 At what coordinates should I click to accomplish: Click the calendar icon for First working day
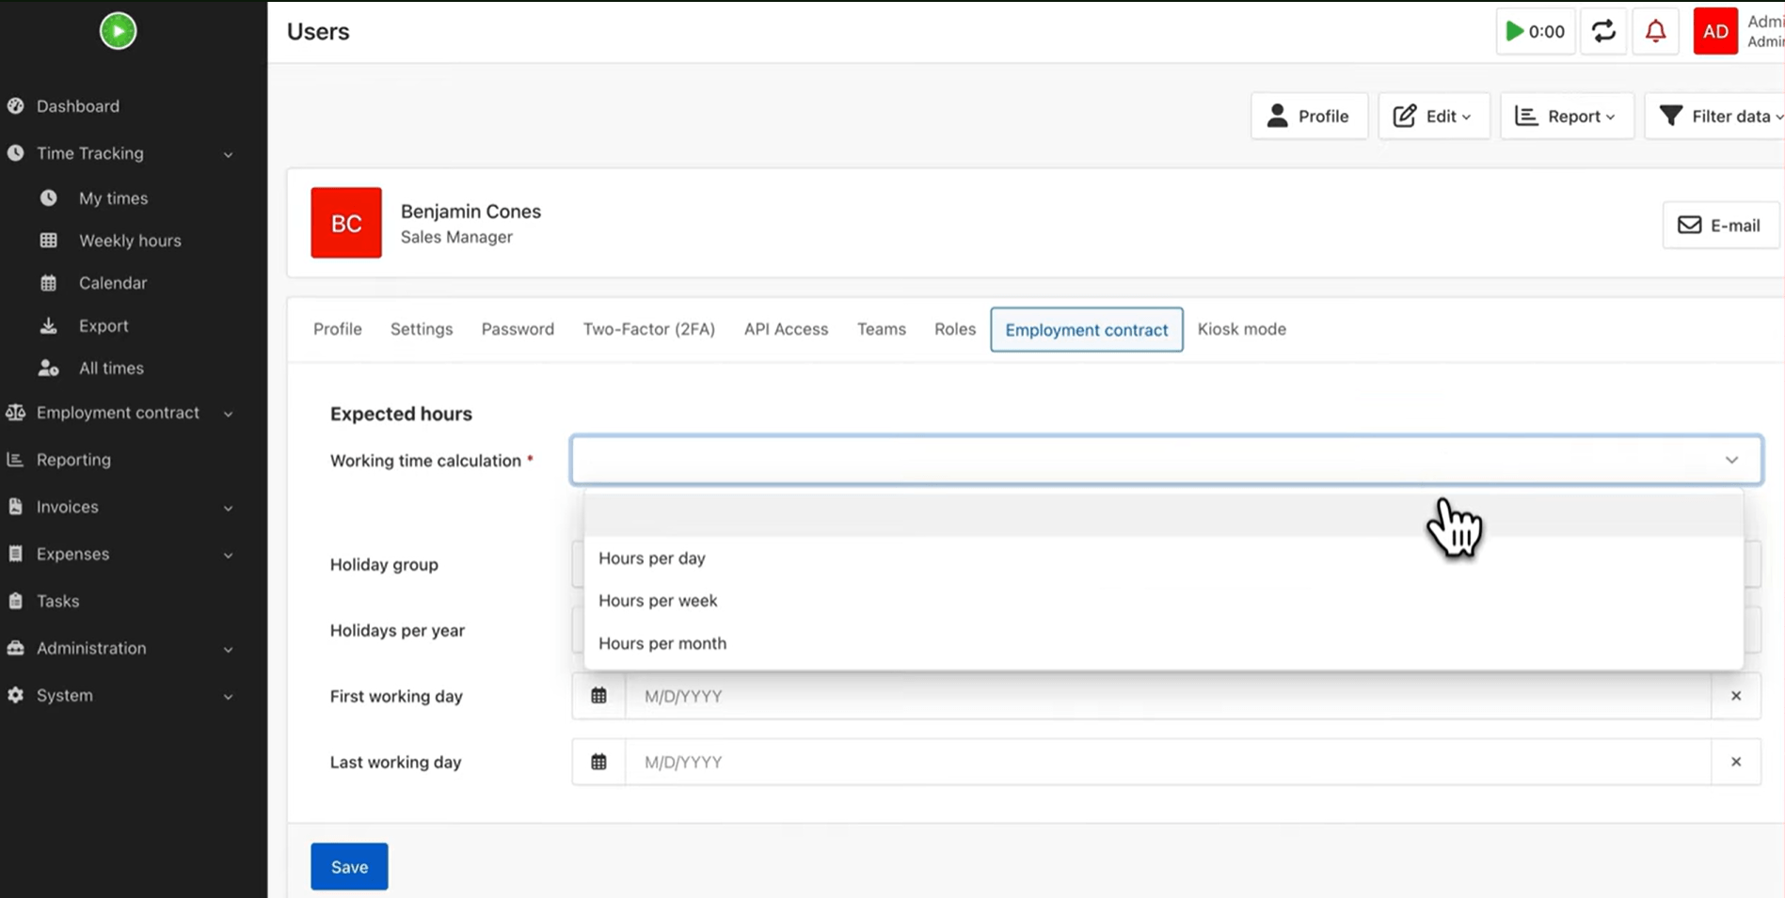point(598,696)
